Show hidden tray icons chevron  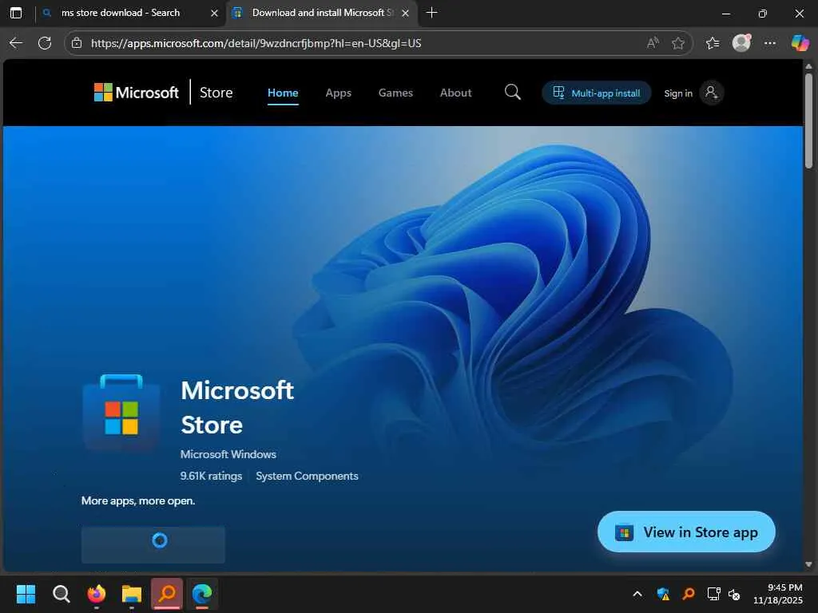coord(637,594)
